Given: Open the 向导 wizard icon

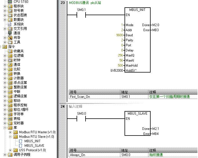Looking at the screenshot, I should (x=10, y=38).
